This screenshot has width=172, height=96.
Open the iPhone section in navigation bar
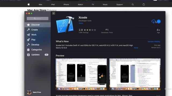pyautogui.click(x=66, y=5)
